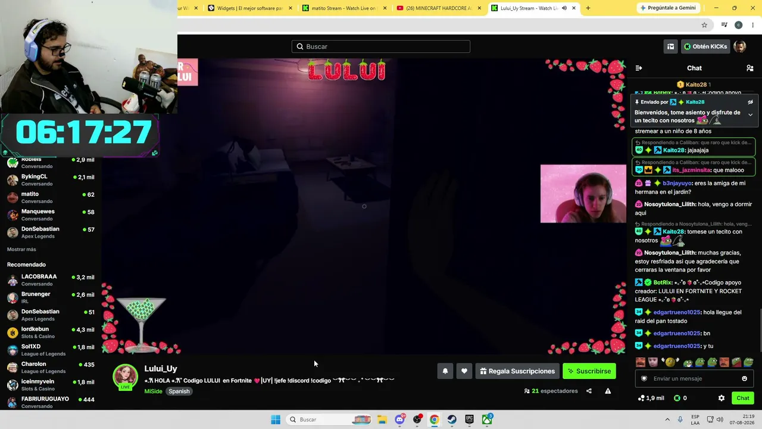Collapse the chat panel with arrow icon
Screen dimensions: 762x429
tap(639, 68)
